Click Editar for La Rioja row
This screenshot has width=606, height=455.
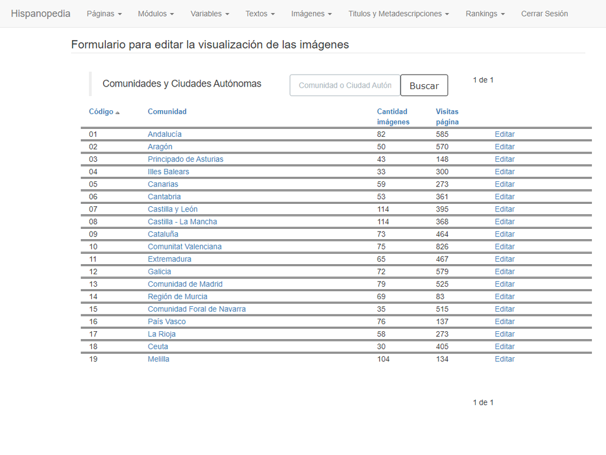505,334
